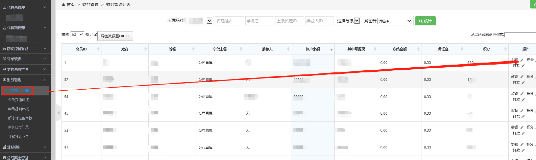536x160 pixels.
Task: Expand 分红奖金管理 sidebar menu
Action: 25,157
